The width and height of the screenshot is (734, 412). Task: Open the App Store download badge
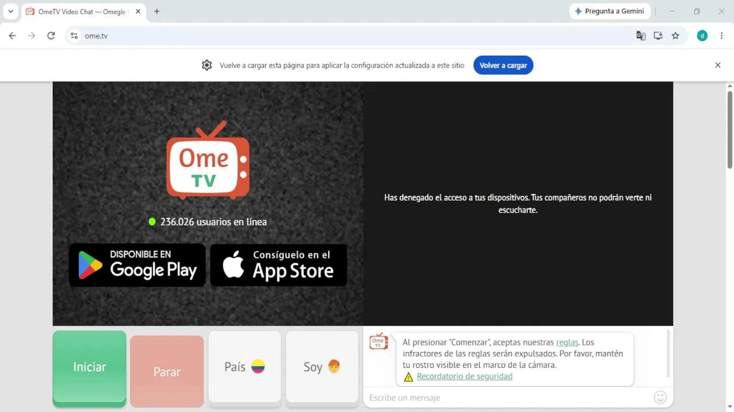[279, 265]
